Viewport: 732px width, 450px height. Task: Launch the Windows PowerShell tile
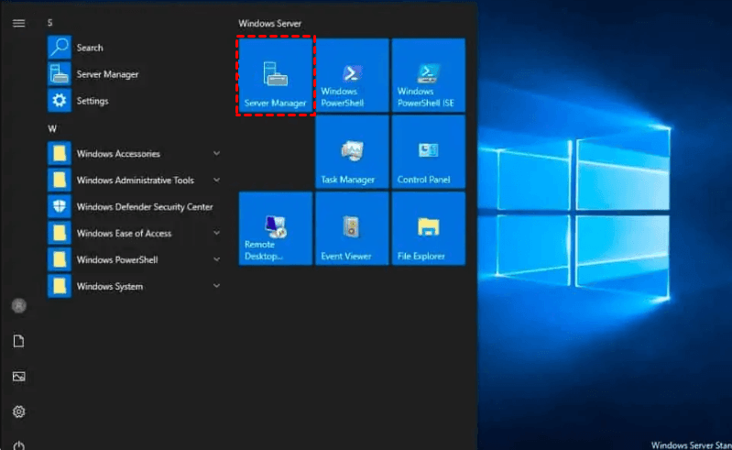(x=352, y=75)
